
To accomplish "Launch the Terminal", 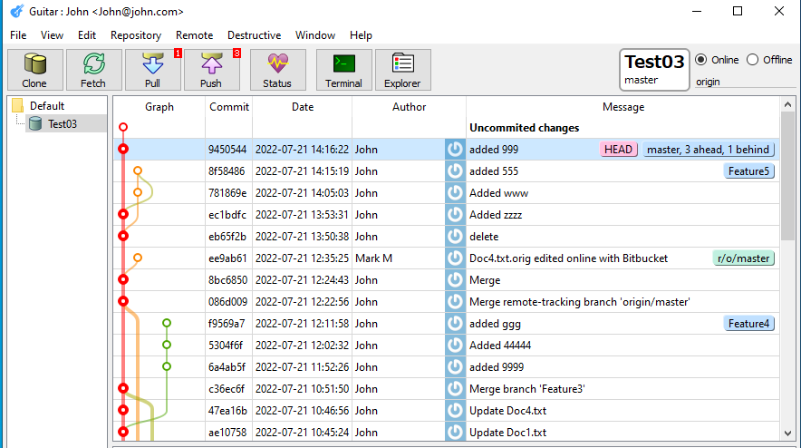I will tap(343, 70).
